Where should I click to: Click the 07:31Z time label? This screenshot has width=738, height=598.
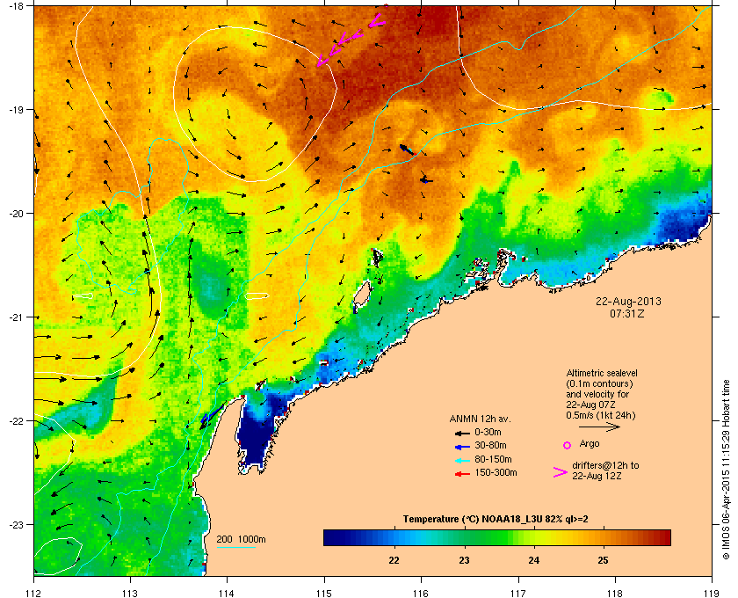(x=627, y=313)
